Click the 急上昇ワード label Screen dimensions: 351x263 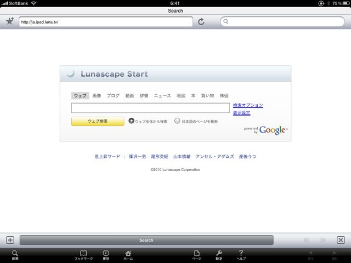107,157
